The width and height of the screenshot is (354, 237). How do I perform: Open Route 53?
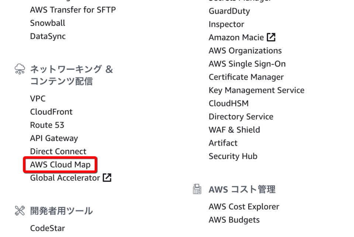(47, 125)
